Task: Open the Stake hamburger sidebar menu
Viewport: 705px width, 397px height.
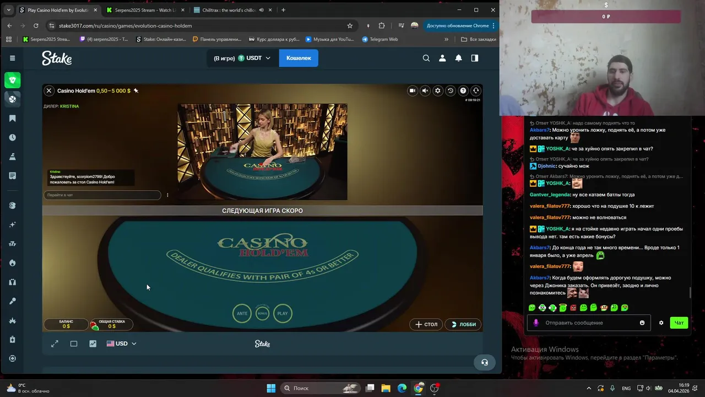Action: 12,58
